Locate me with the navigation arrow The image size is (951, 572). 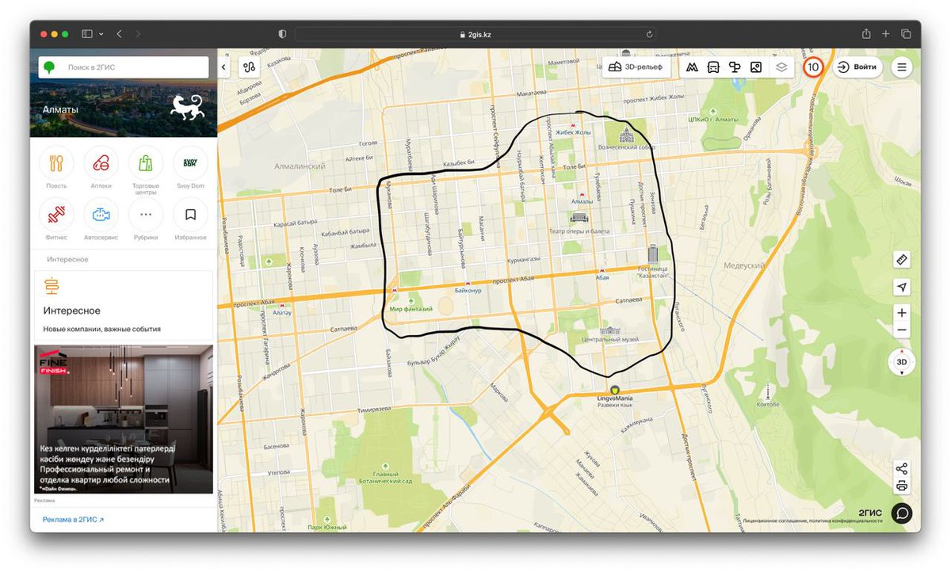(x=901, y=287)
